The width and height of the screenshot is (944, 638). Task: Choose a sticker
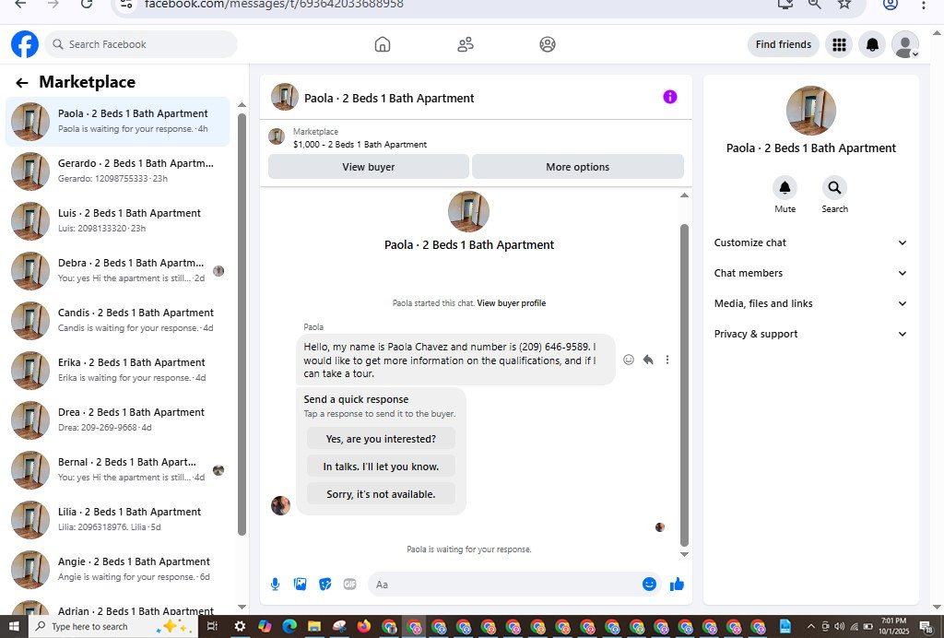point(325,584)
